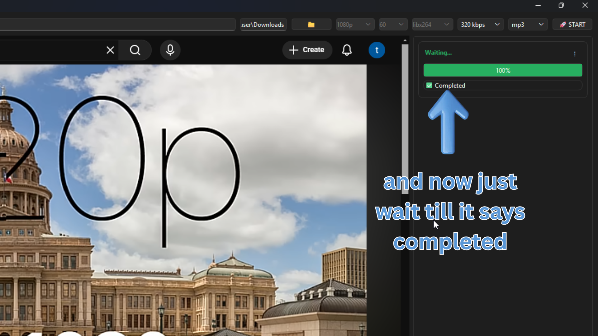Click the search magnifier icon

(x=135, y=50)
